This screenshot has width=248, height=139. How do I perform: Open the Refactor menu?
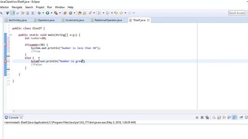click(x=4, y=7)
